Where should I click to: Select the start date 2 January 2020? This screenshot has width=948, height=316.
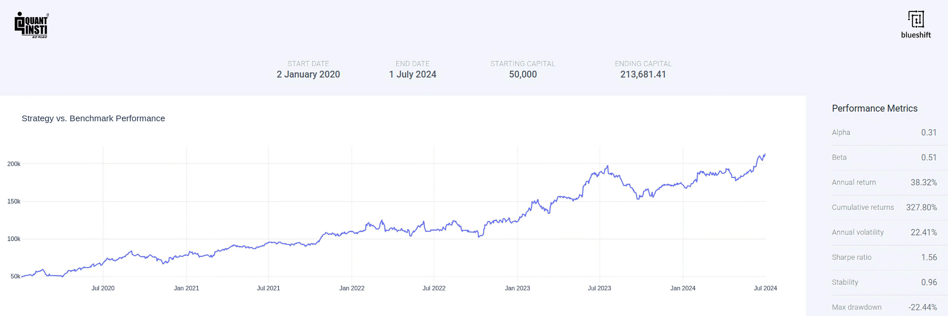coord(308,74)
